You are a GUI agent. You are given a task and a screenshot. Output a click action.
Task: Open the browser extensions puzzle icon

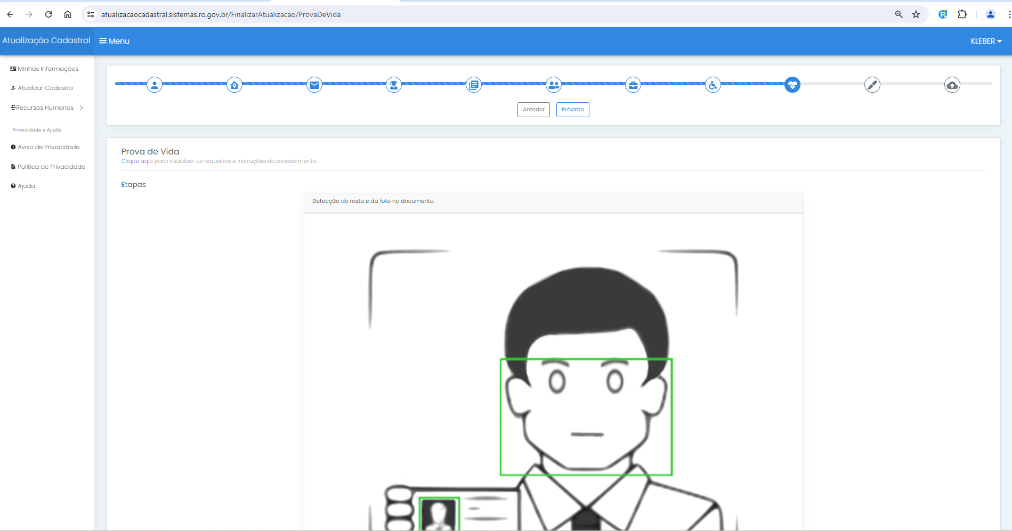pos(962,14)
